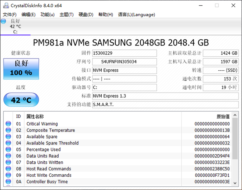
Task: Click the 42 °C temperature button
Action: click(x=21, y=100)
